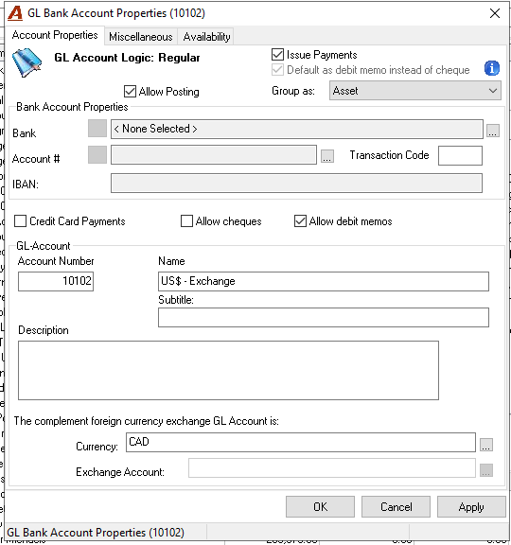
Task: Click the Name field containing US$ - Exchange
Action: pyautogui.click(x=324, y=281)
